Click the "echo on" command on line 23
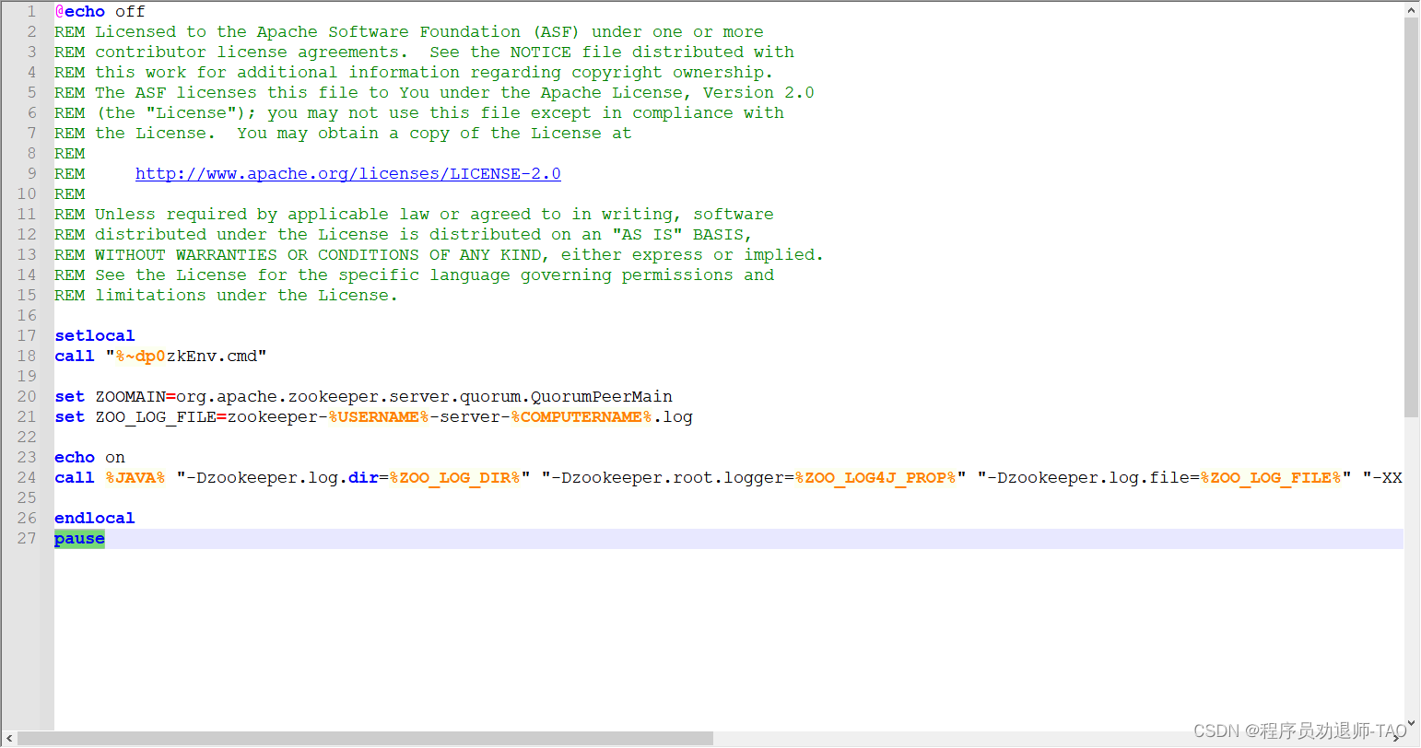Image resolution: width=1421 pixels, height=748 pixels. [89, 457]
